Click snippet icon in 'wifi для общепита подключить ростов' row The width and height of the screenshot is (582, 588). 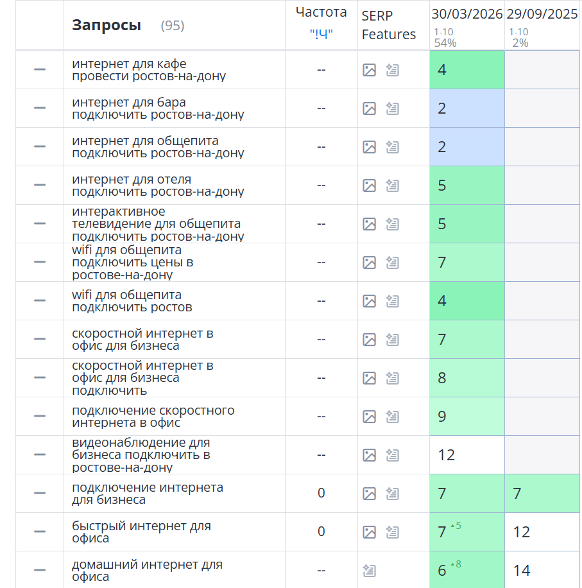tap(392, 301)
